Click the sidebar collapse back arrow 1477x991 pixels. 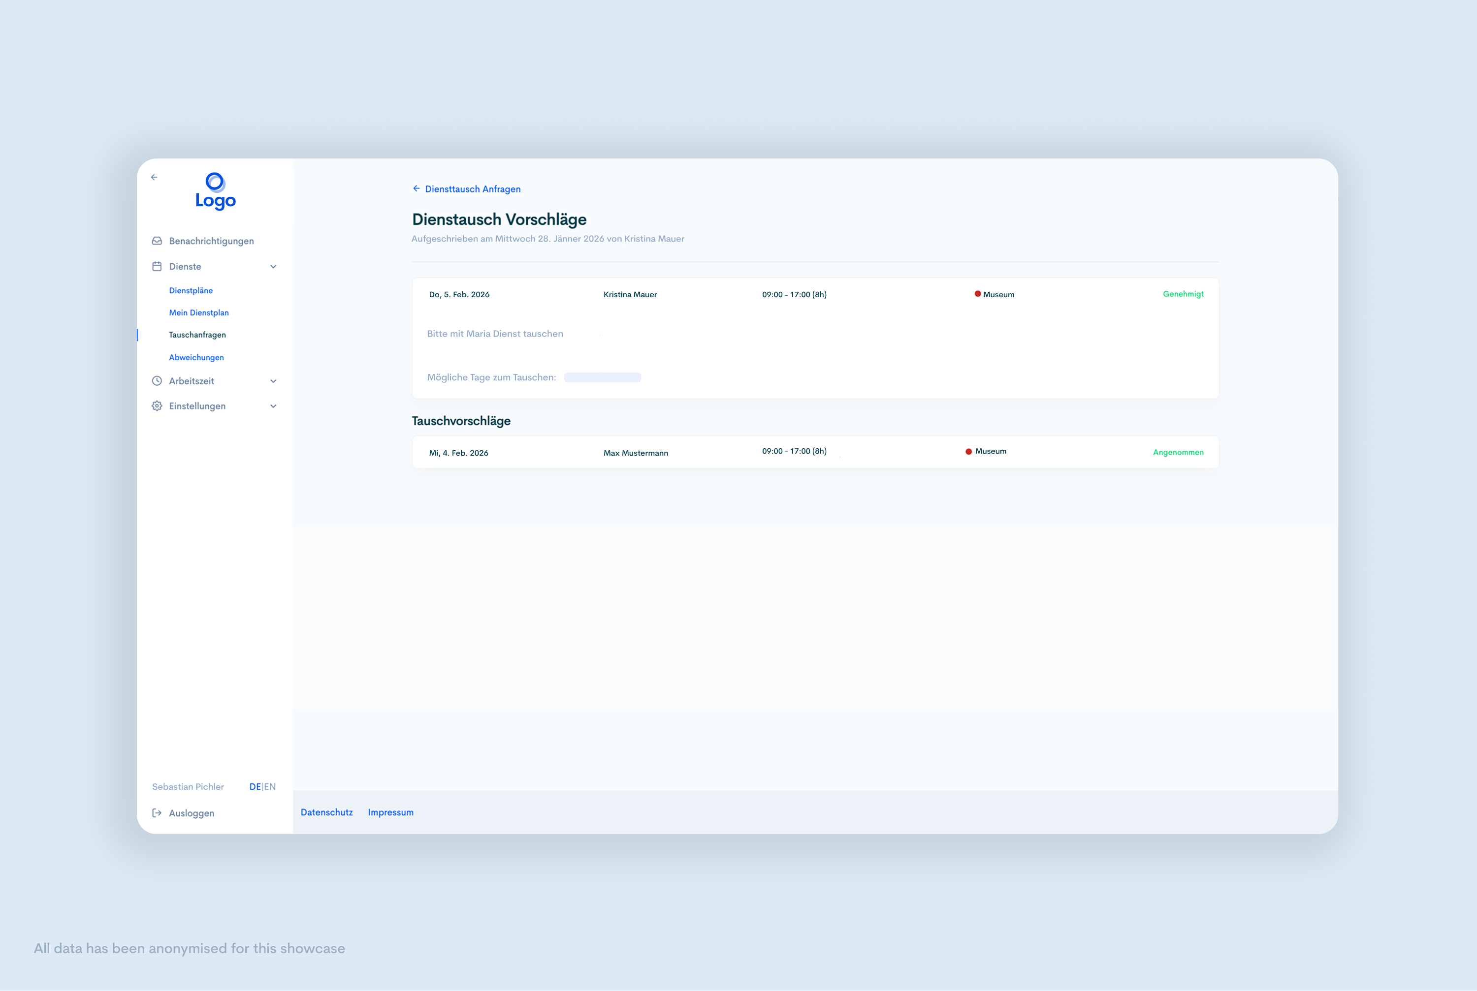(x=154, y=178)
